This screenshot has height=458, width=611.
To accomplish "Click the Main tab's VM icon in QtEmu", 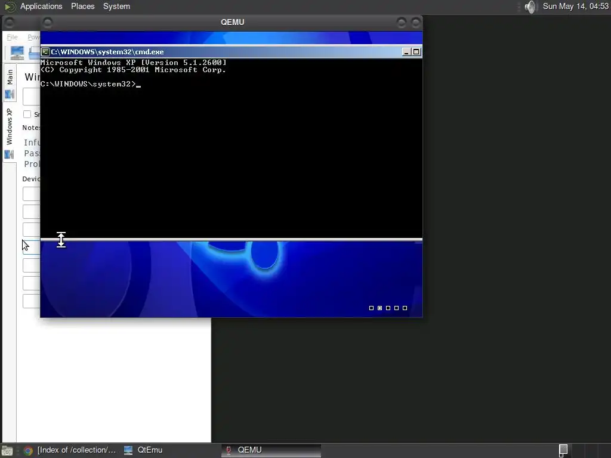I will pos(10,94).
